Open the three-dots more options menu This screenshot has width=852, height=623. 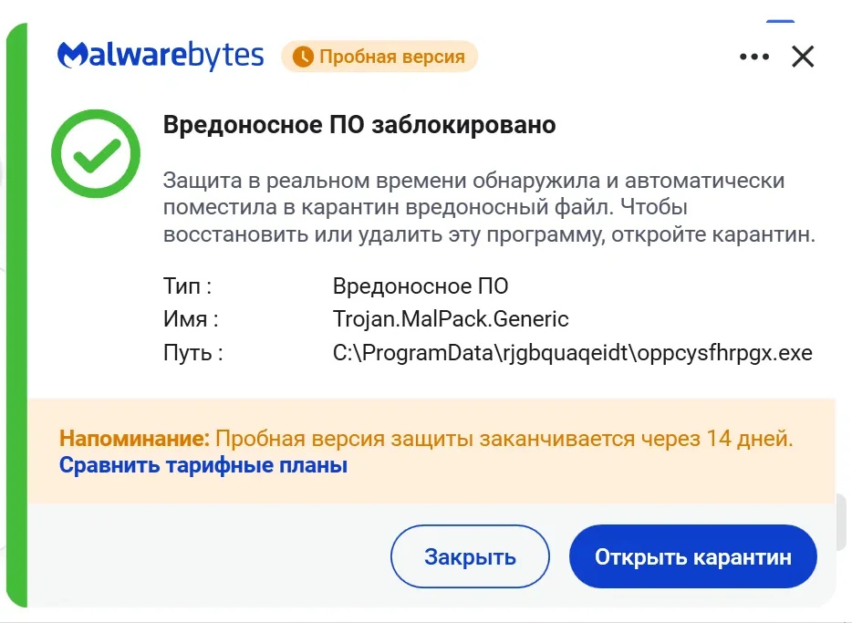(x=754, y=57)
